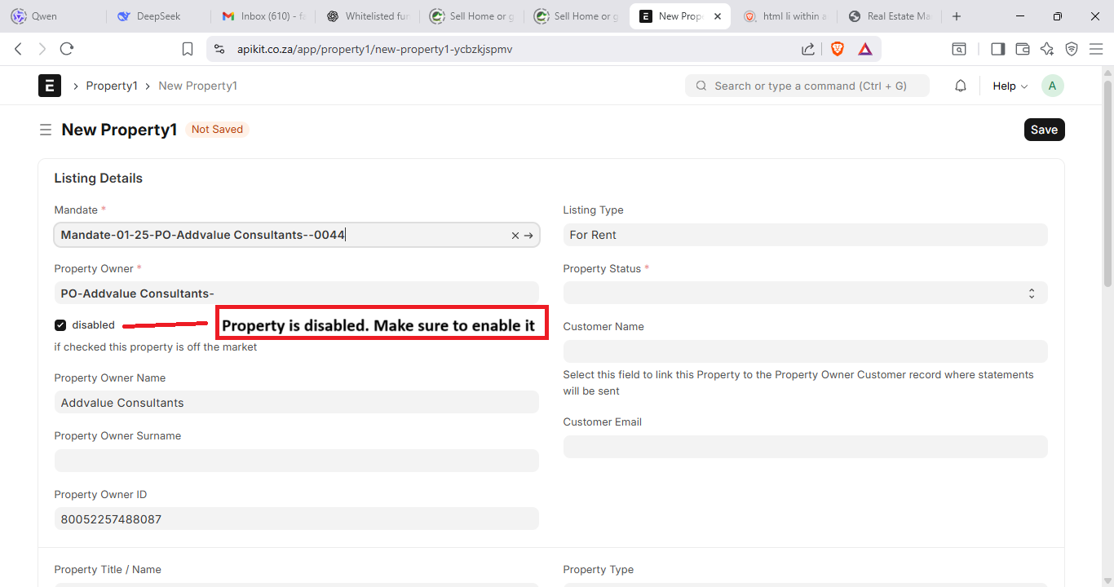The image size is (1114, 587).
Task: Uncheck the disabled checkbox
Action: (60, 325)
